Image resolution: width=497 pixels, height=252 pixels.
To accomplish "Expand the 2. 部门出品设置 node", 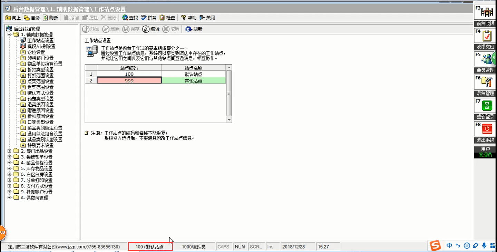I will 9,151.
